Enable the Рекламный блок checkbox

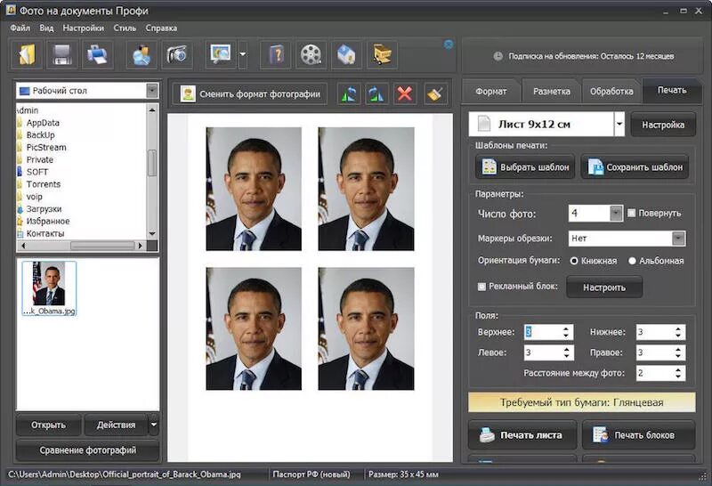(x=481, y=286)
